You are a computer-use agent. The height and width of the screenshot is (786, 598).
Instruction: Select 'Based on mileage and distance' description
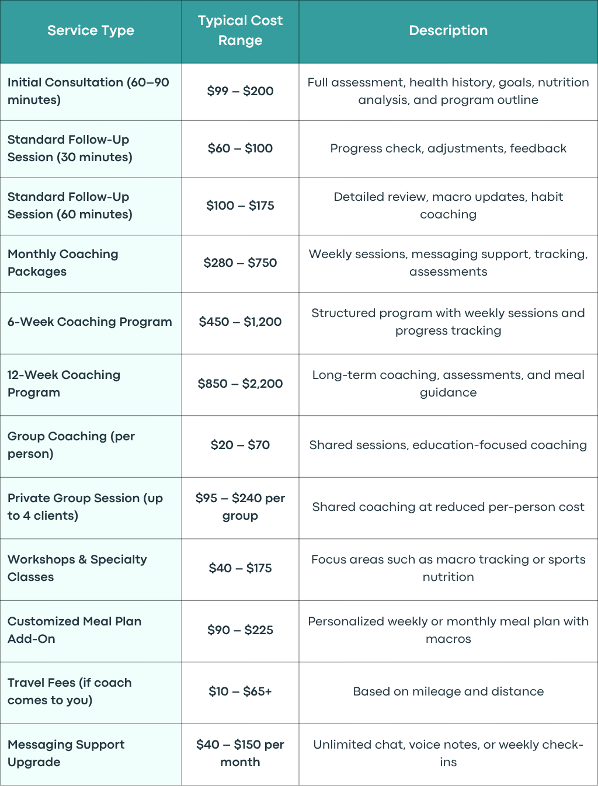(448, 691)
